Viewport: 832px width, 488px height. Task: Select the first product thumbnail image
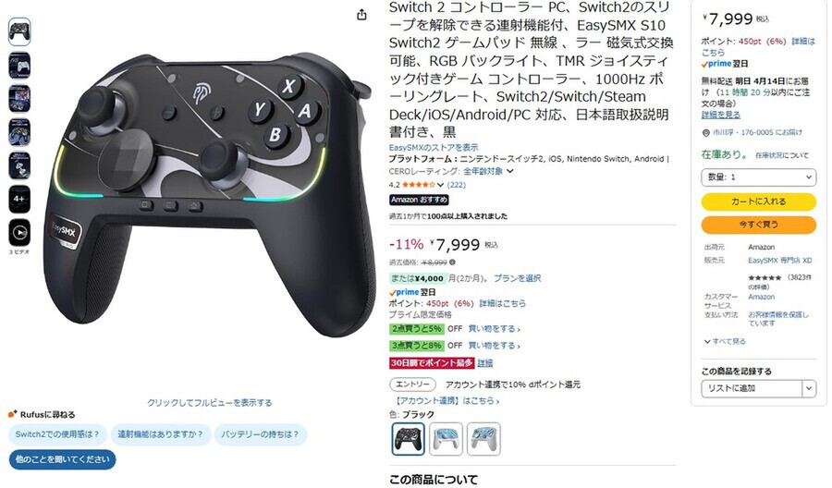[19, 31]
